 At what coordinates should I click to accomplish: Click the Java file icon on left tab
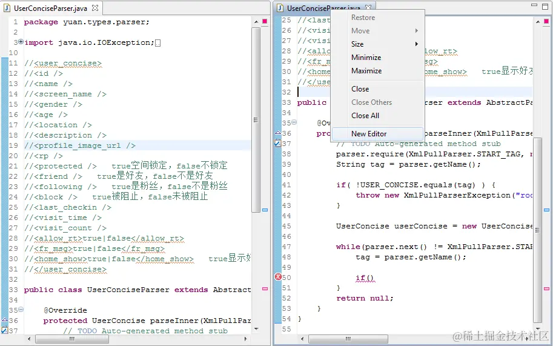point(7,8)
